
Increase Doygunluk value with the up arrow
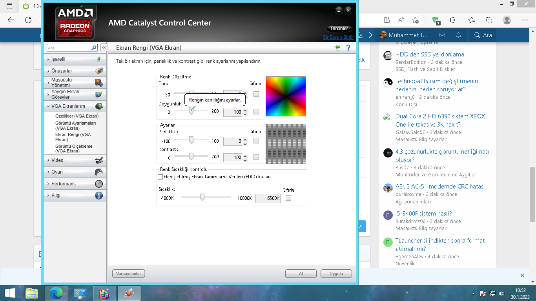245,110
